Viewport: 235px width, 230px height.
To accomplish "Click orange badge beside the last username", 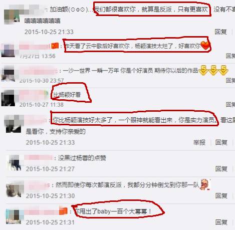I will point(63,211).
